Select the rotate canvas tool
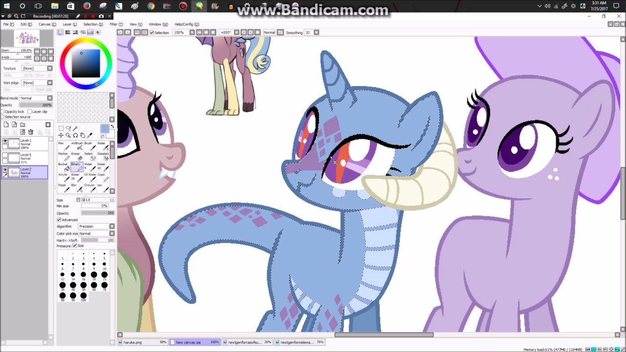 [x=75, y=135]
